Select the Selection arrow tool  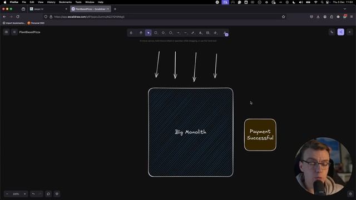149,33
